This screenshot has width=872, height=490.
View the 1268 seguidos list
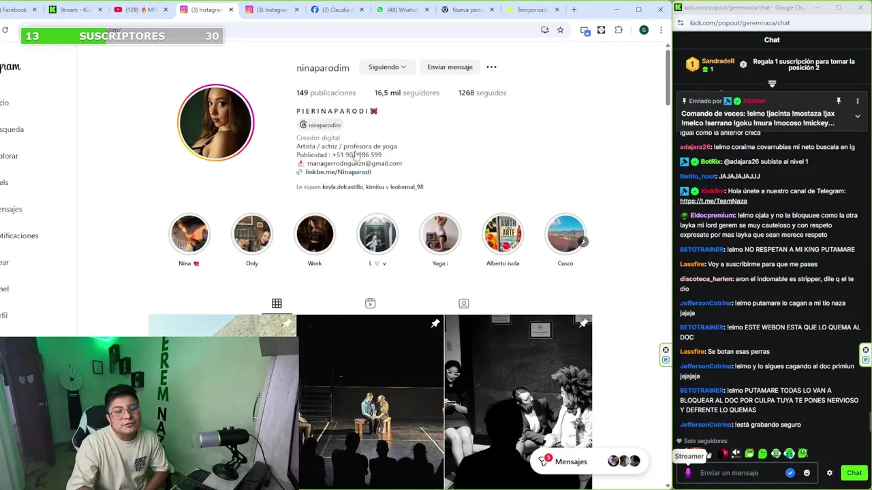482,93
